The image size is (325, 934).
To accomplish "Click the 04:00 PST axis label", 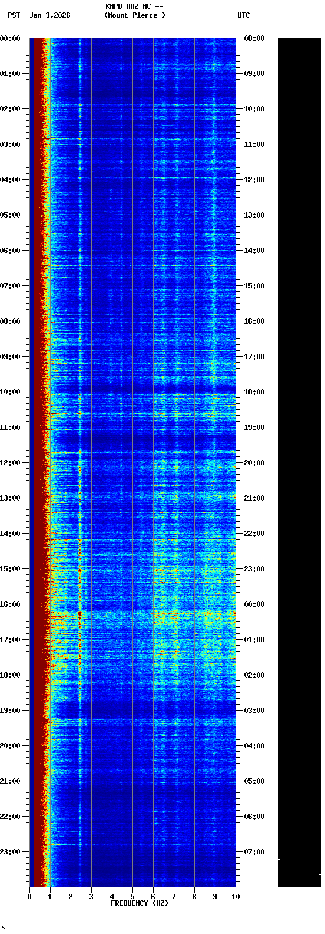I will point(11,180).
